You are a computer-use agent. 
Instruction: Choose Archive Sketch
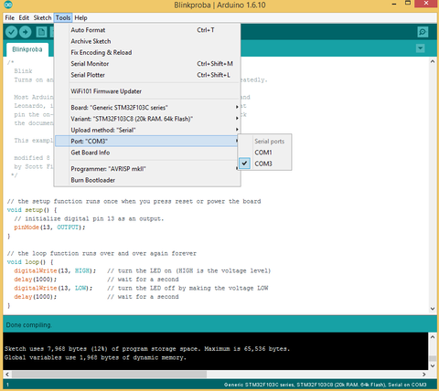point(147,41)
